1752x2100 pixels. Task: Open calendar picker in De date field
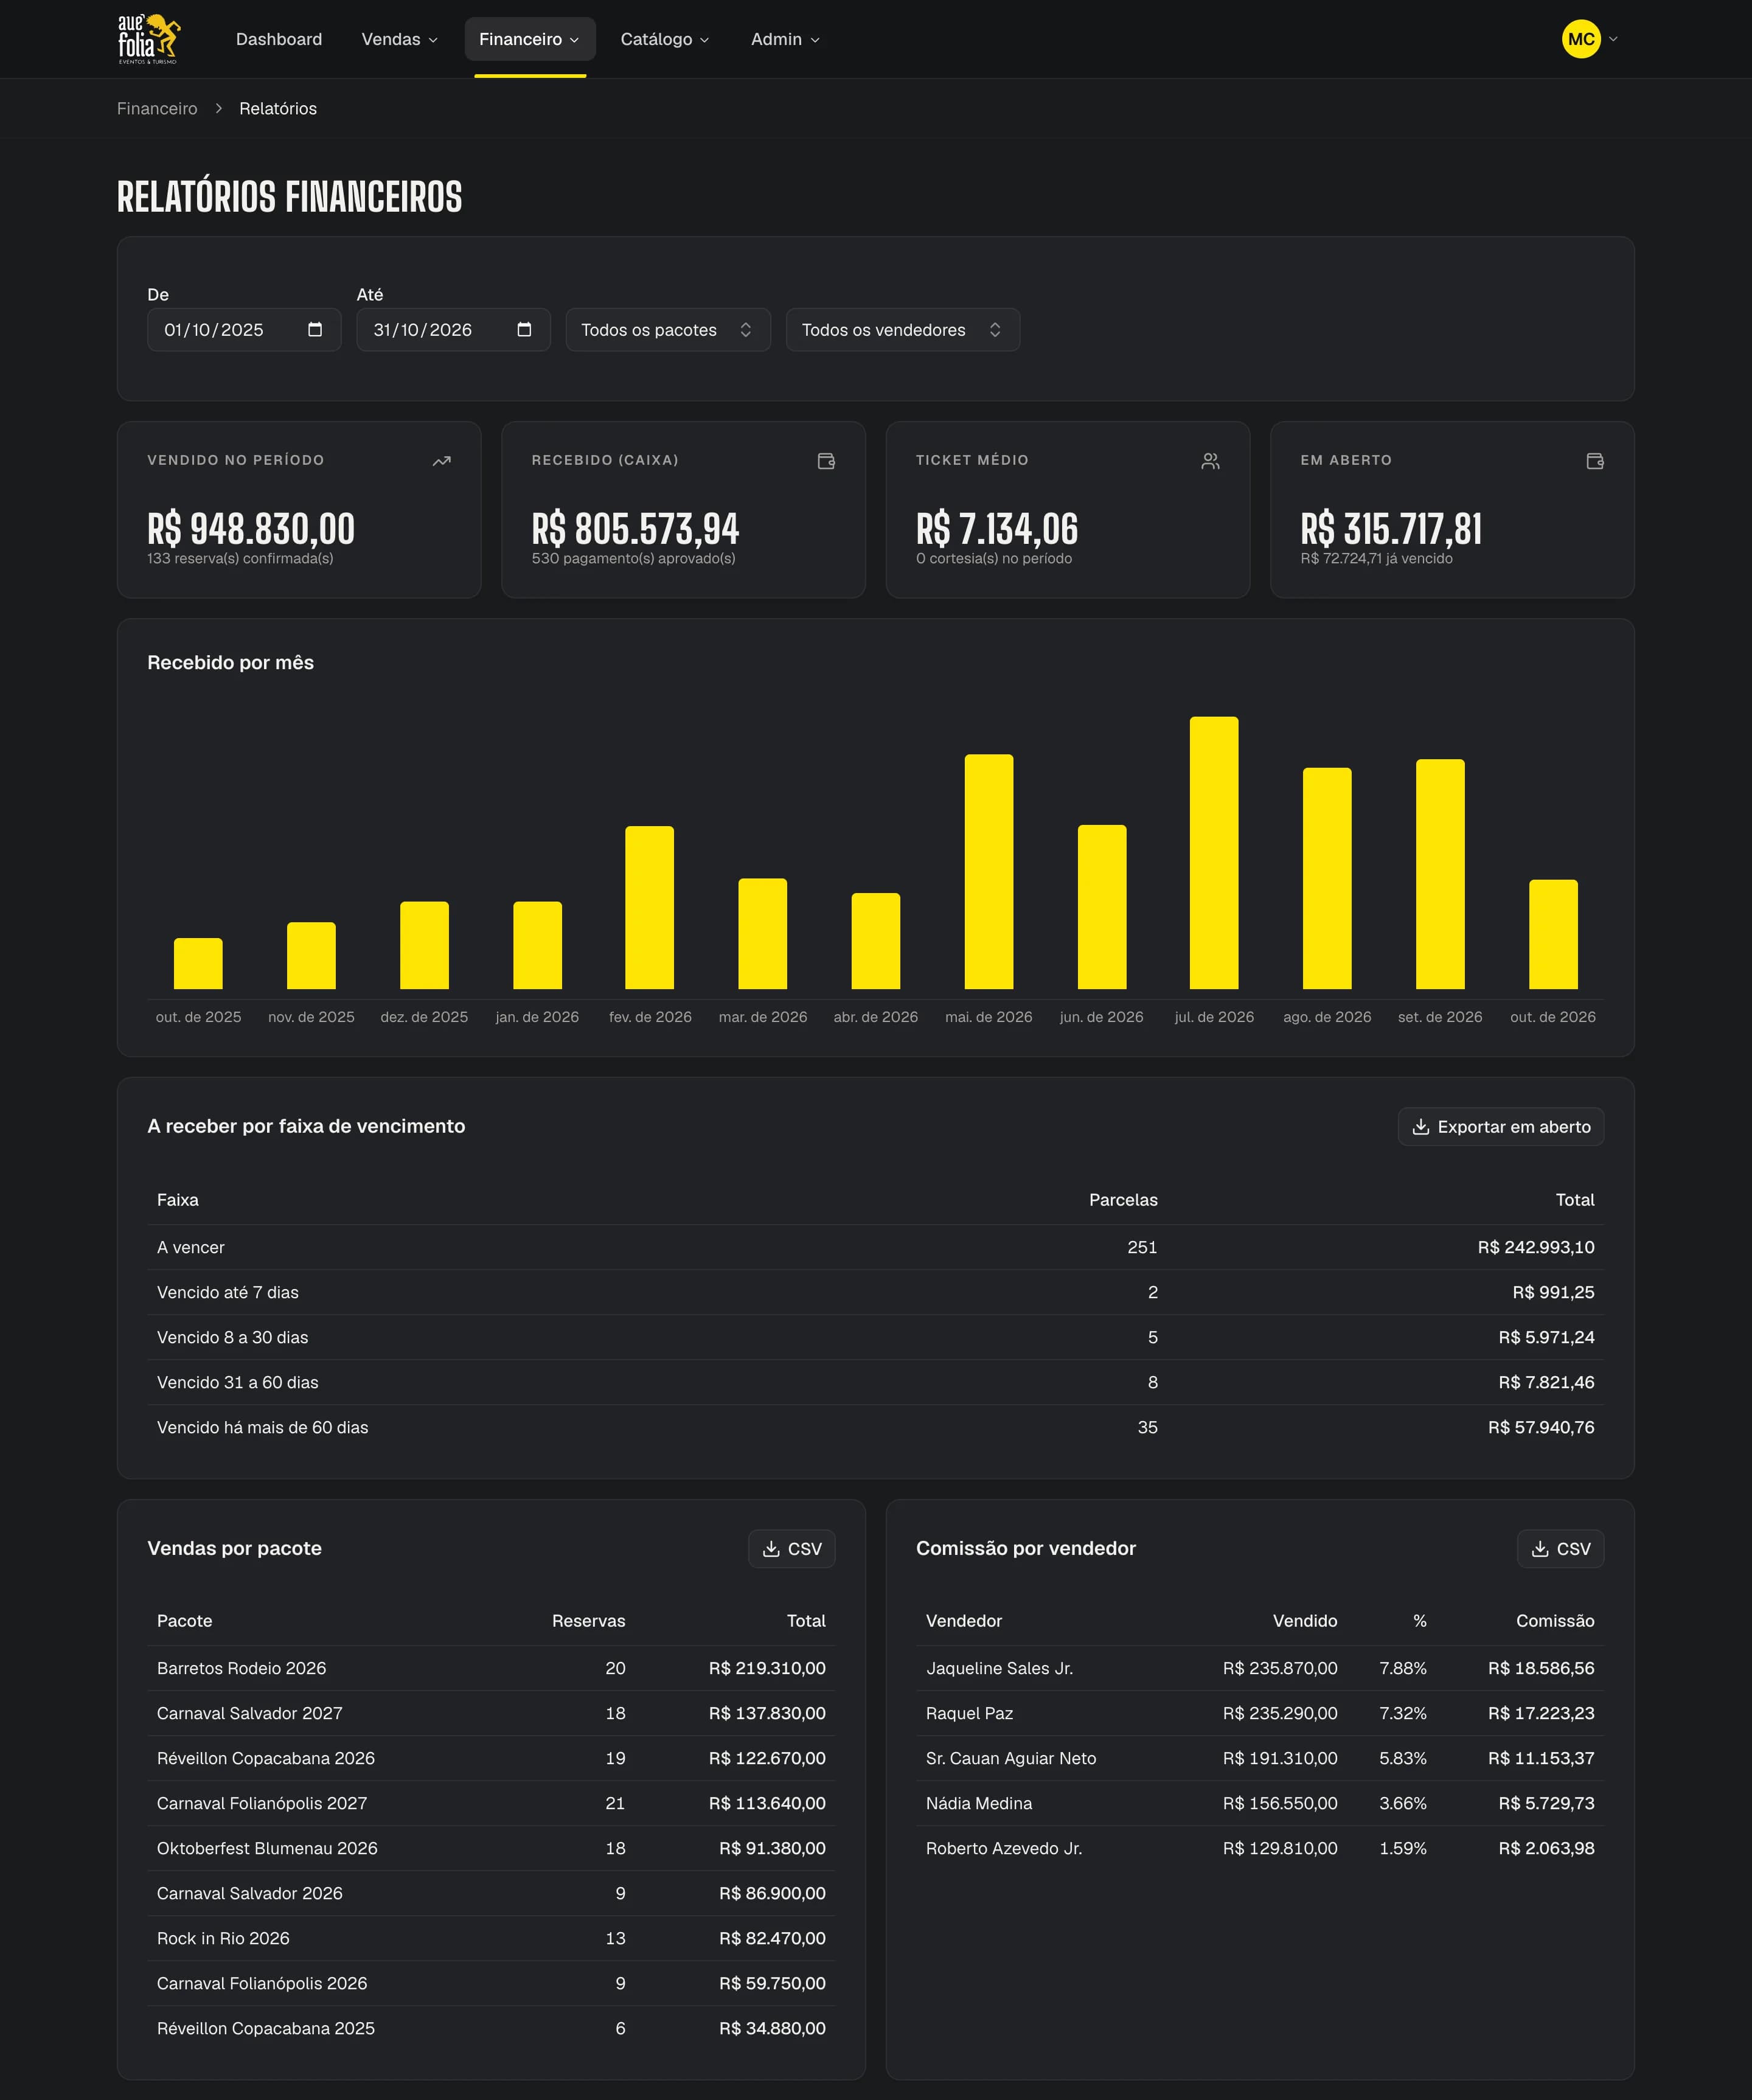click(315, 330)
